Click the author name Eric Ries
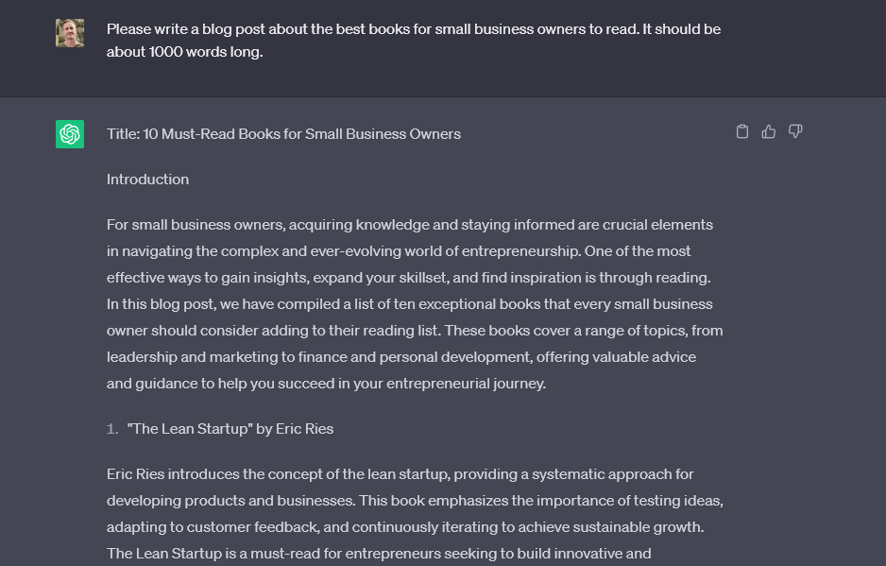This screenshot has height=566, width=886. [307, 428]
